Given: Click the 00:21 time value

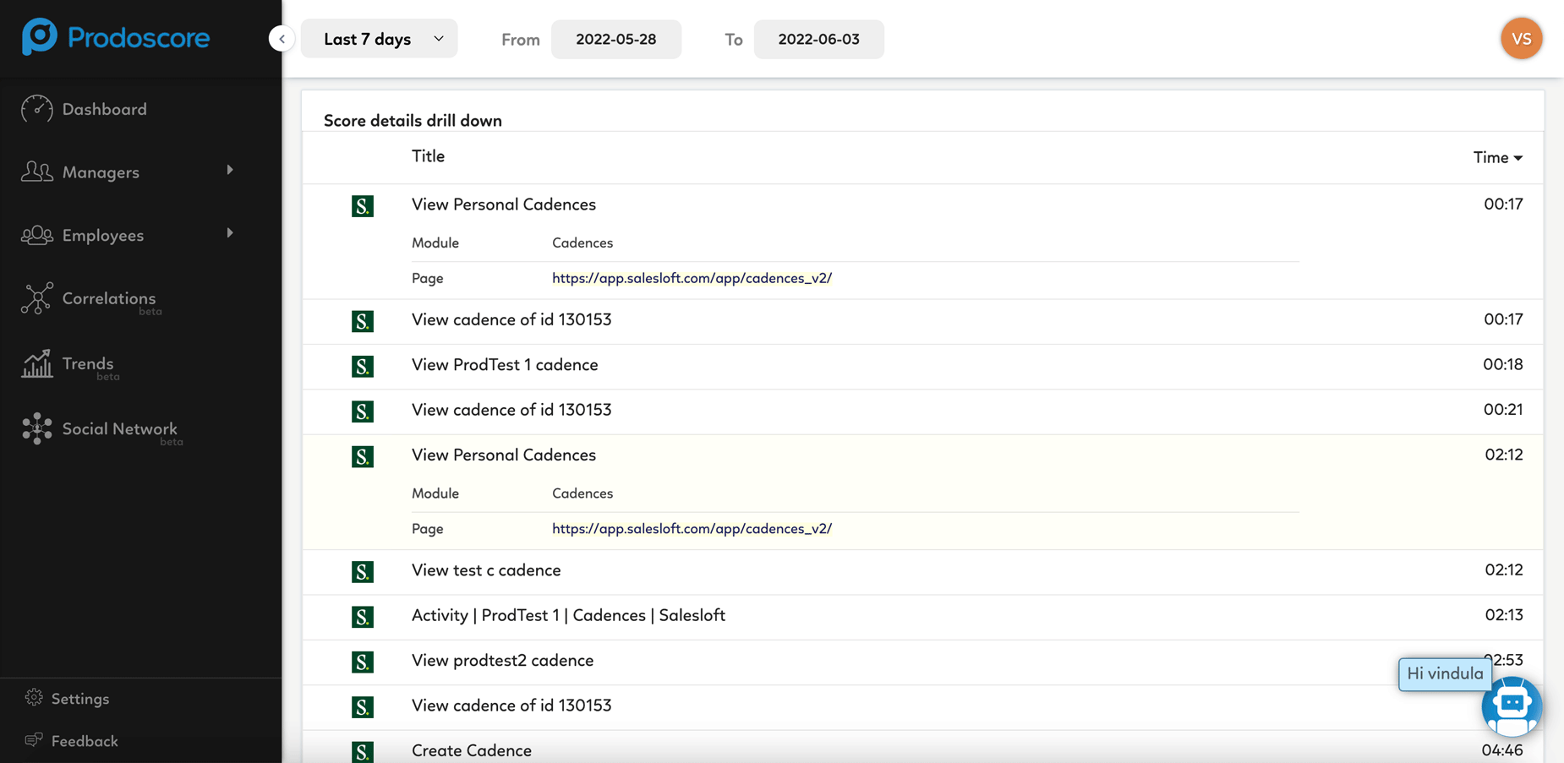Looking at the screenshot, I should (1503, 410).
